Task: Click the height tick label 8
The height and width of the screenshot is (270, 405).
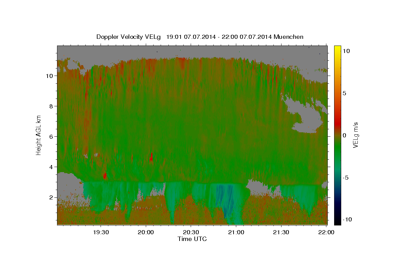Action: pos(51,106)
